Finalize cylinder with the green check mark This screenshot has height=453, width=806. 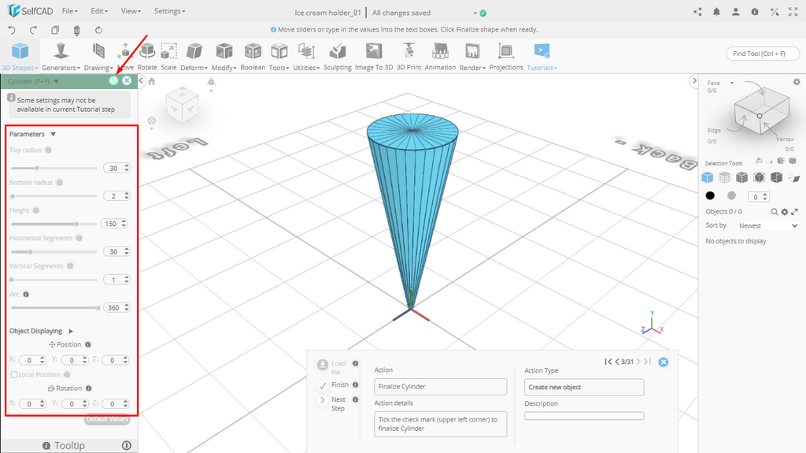113,81
